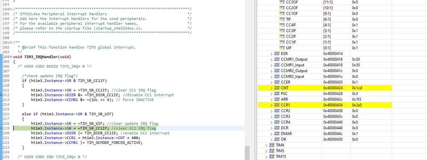The image size is (427, 160).
Task: Click the TIM5 peripheral icon
Action: (x=272, y=151)
